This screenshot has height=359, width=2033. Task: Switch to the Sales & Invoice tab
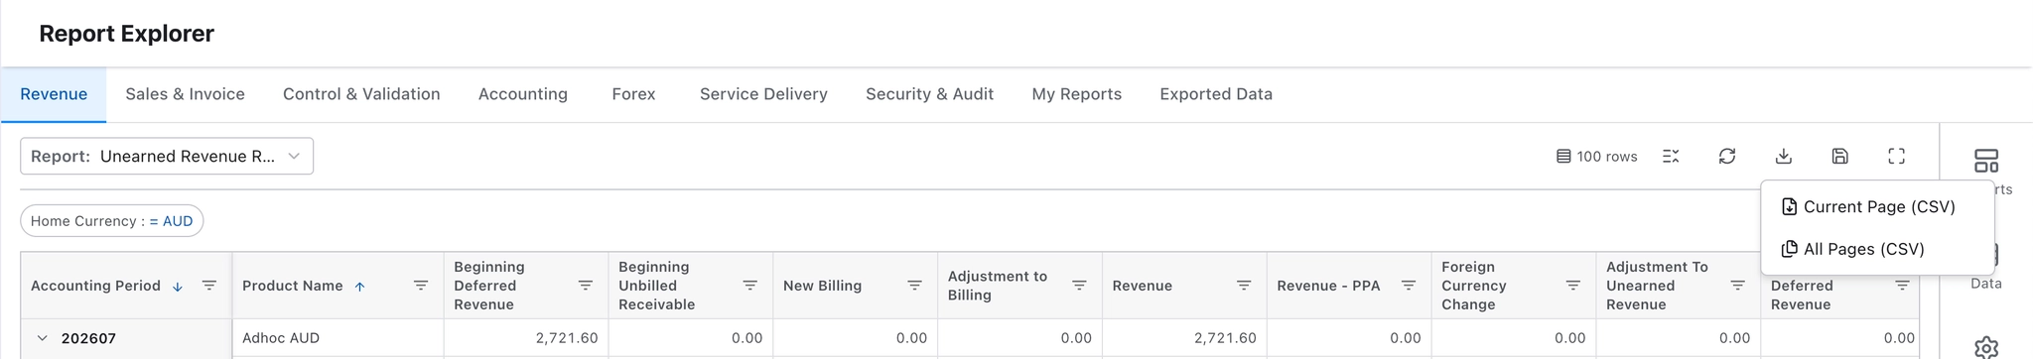click(185, 94)
